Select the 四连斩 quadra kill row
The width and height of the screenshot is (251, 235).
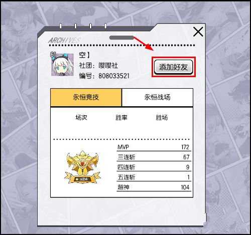154,167
